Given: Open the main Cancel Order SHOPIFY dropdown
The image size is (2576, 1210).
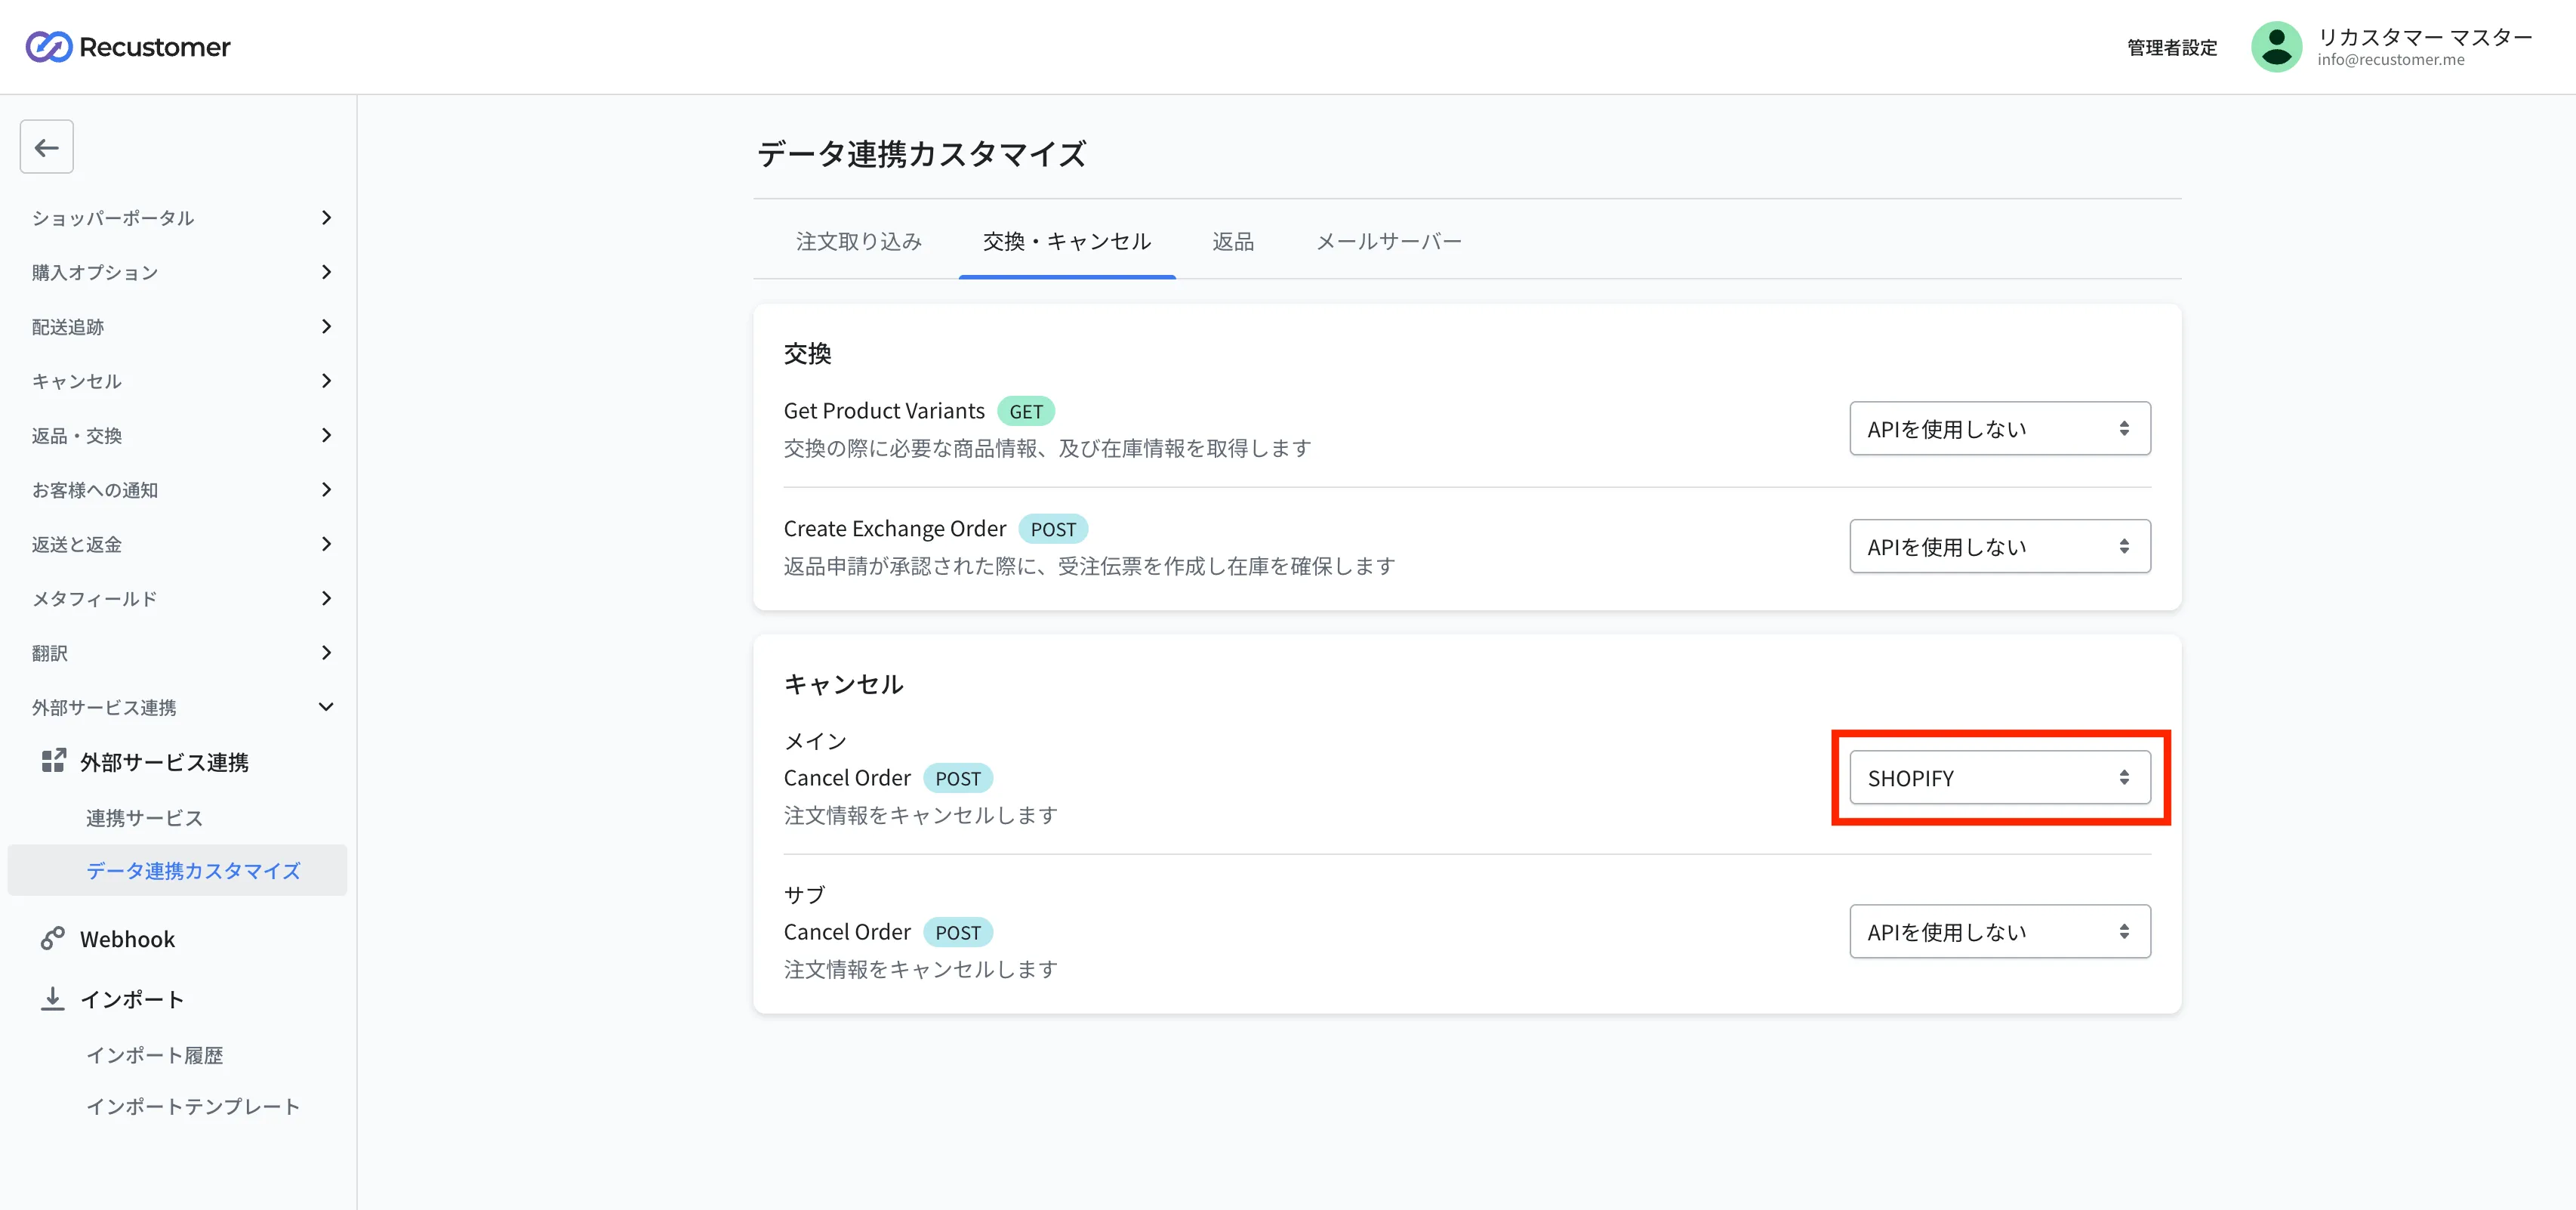Looking at the screenshot, I should (1999, 778).
